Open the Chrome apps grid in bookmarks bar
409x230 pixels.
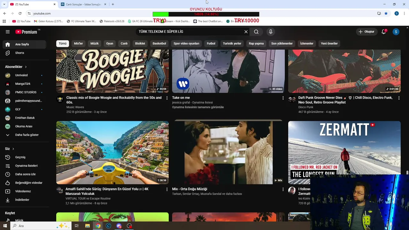click(x=4, y=21)
